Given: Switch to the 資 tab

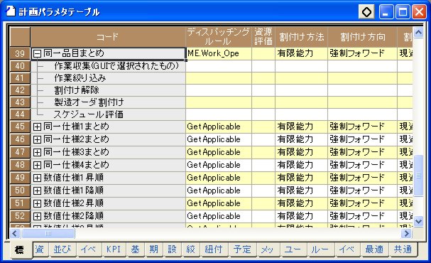Looking at the screenshot, I should click(x=40, y=249).
